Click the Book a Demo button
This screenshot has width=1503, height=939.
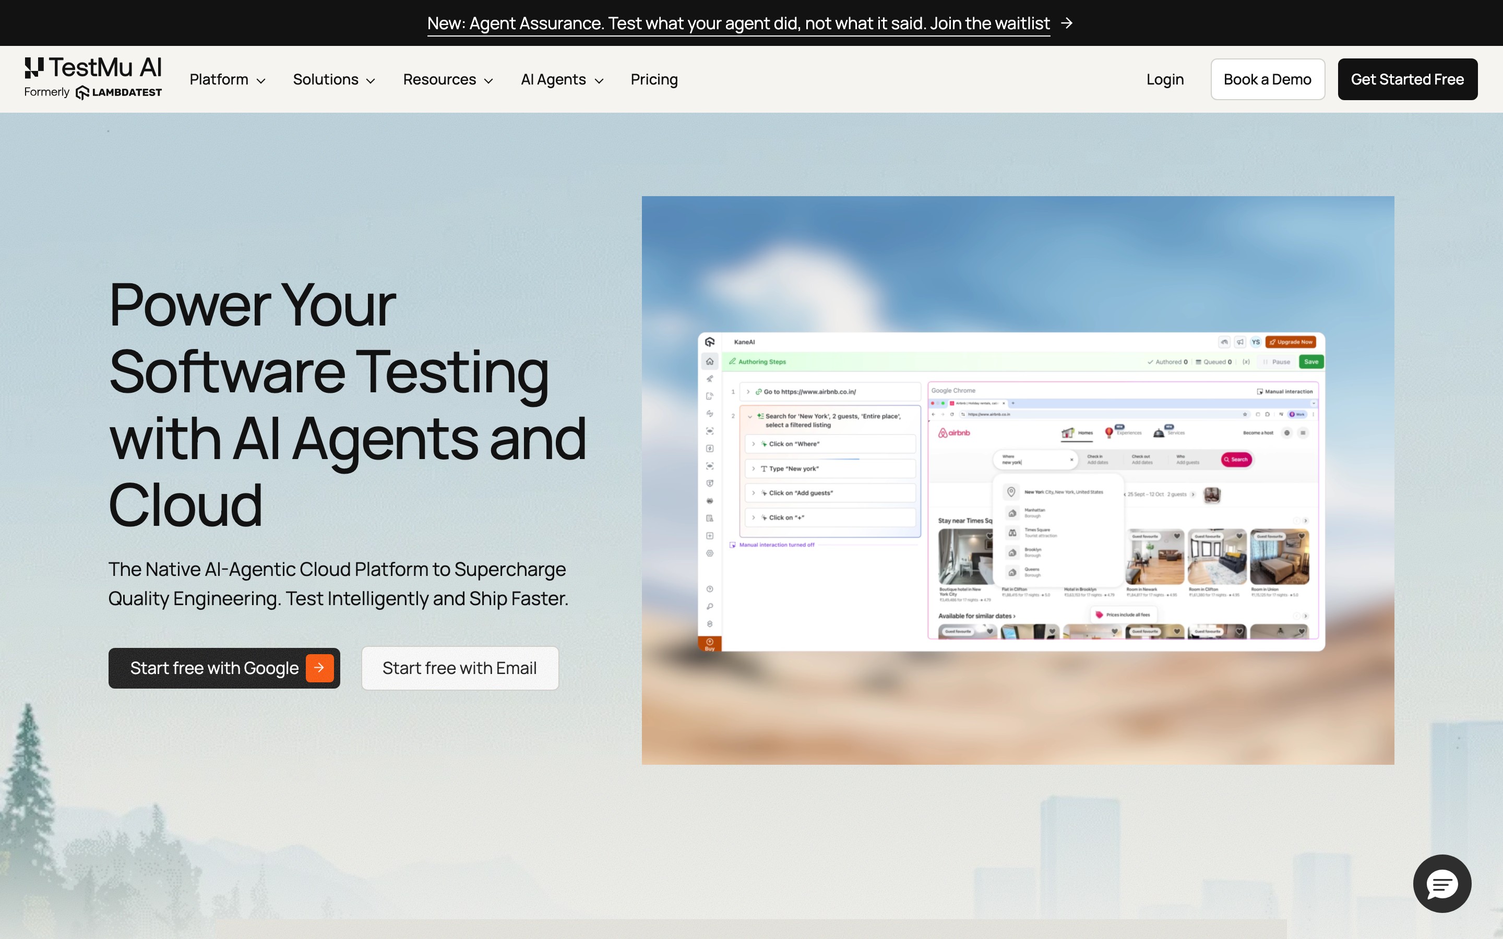click(1267, 79)
